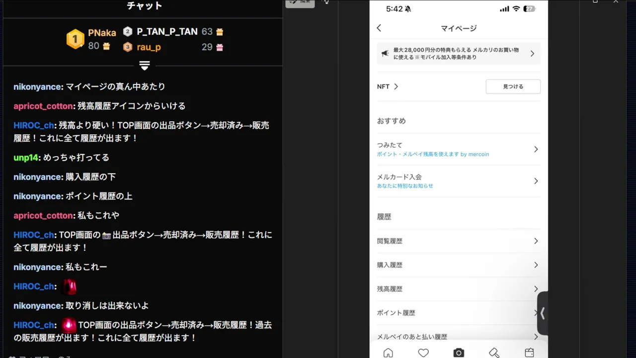Click the camera emoji in HIROC_ch's message
Image resolution: width=636 pixels, height=358 pixels.
point(106,235)
